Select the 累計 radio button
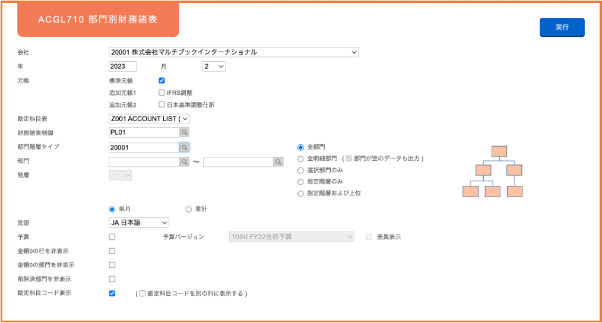Viewport: 602px width, 323px height. [x=189, y=210]
